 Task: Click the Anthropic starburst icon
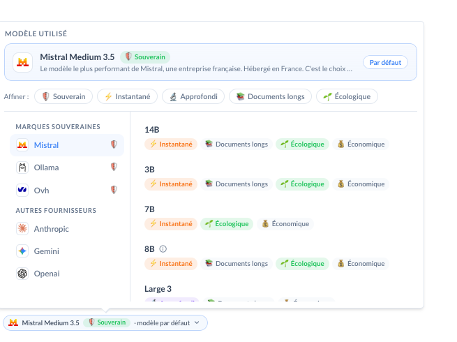click(22, 228)
